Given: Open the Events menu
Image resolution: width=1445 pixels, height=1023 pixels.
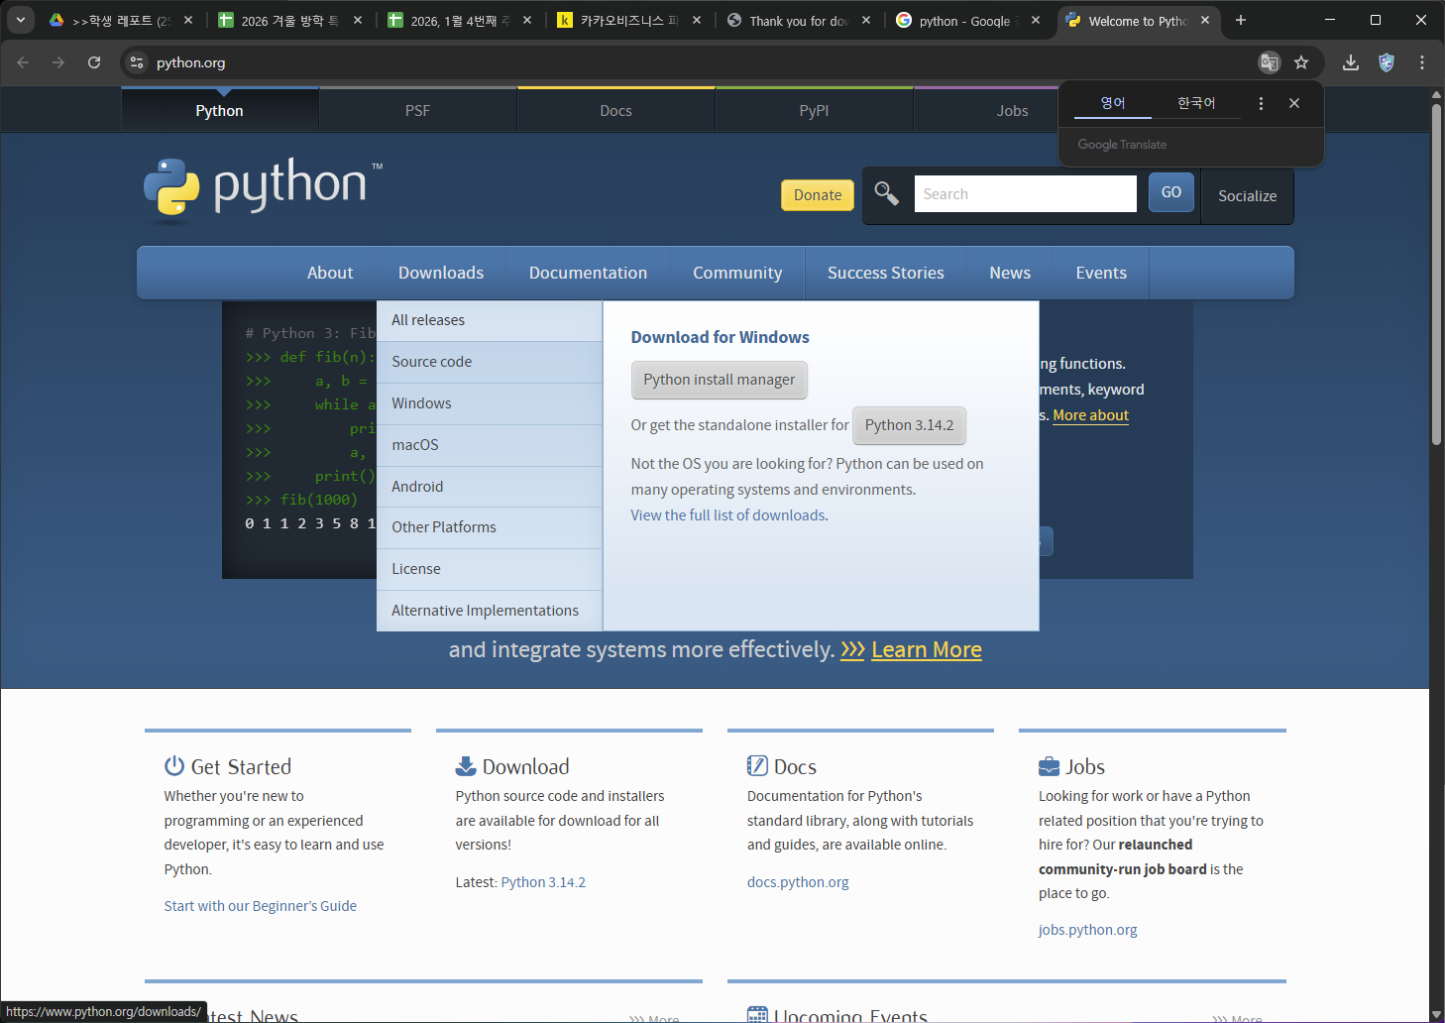Looking at the screenshot, I should 1101,273.
